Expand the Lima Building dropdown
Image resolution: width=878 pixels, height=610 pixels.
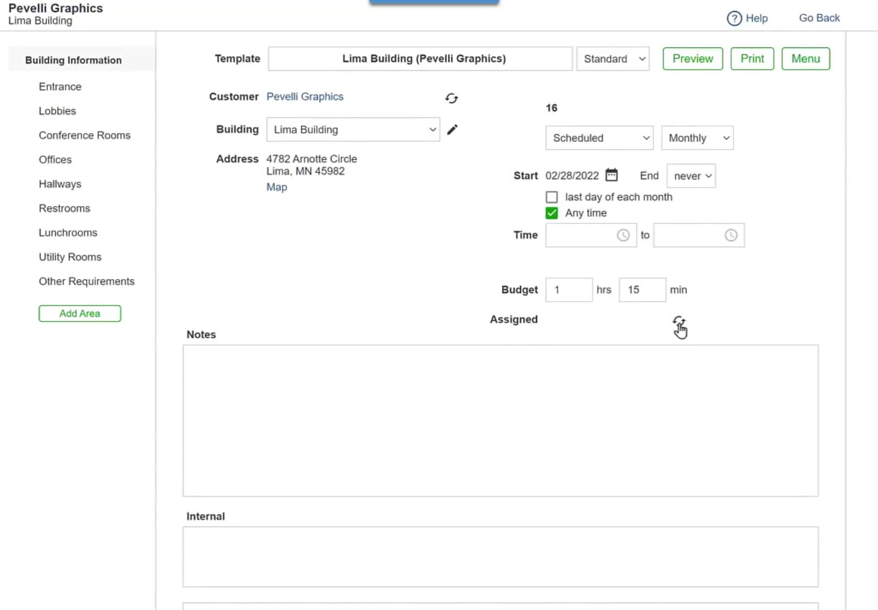pyautogui.click(x=353, y=129)
